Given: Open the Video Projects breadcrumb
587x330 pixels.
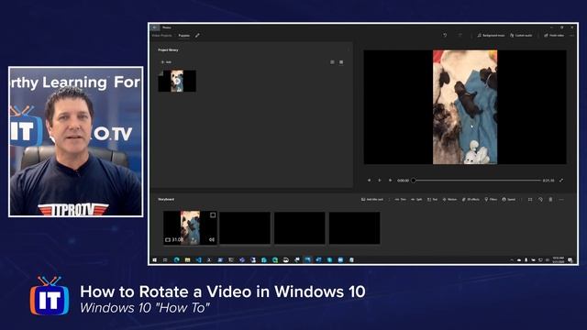Looking at the screenshot, I should pyautogui.click(x=161, y=36).
